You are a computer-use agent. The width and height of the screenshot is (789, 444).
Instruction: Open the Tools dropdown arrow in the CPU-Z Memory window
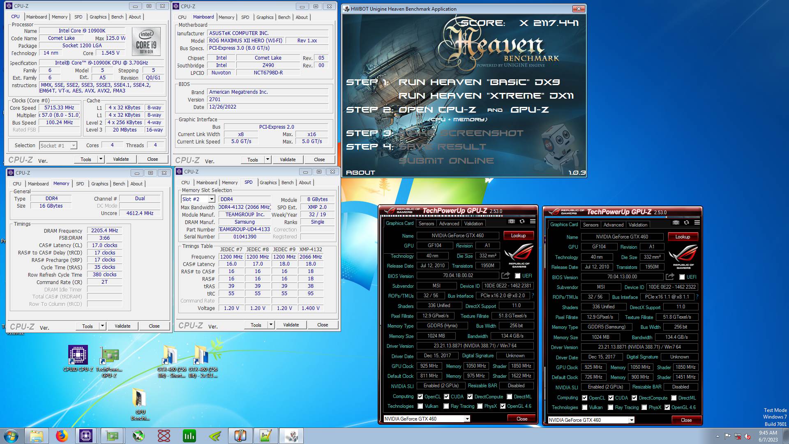102,326
